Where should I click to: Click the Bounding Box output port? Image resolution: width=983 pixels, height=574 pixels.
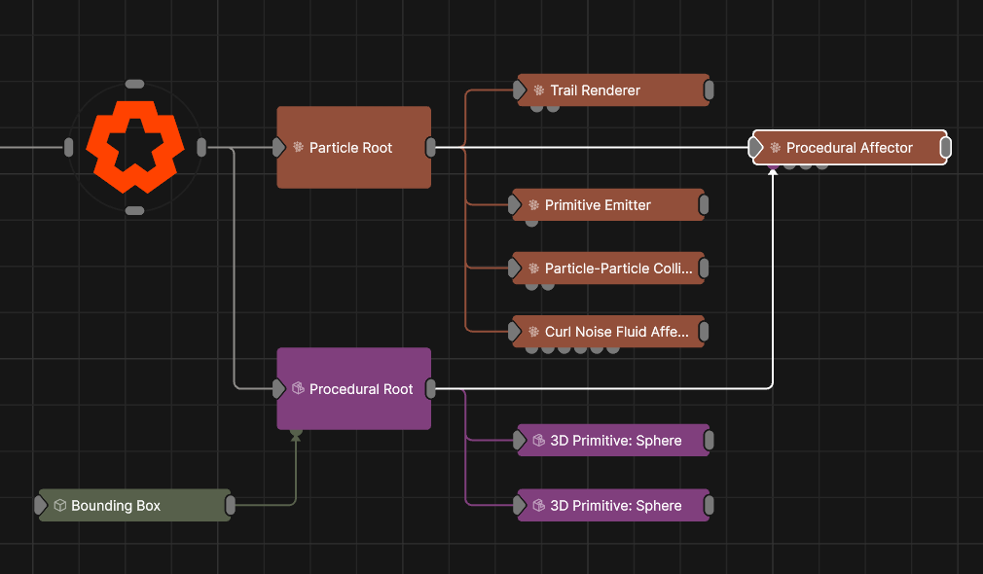231,506
